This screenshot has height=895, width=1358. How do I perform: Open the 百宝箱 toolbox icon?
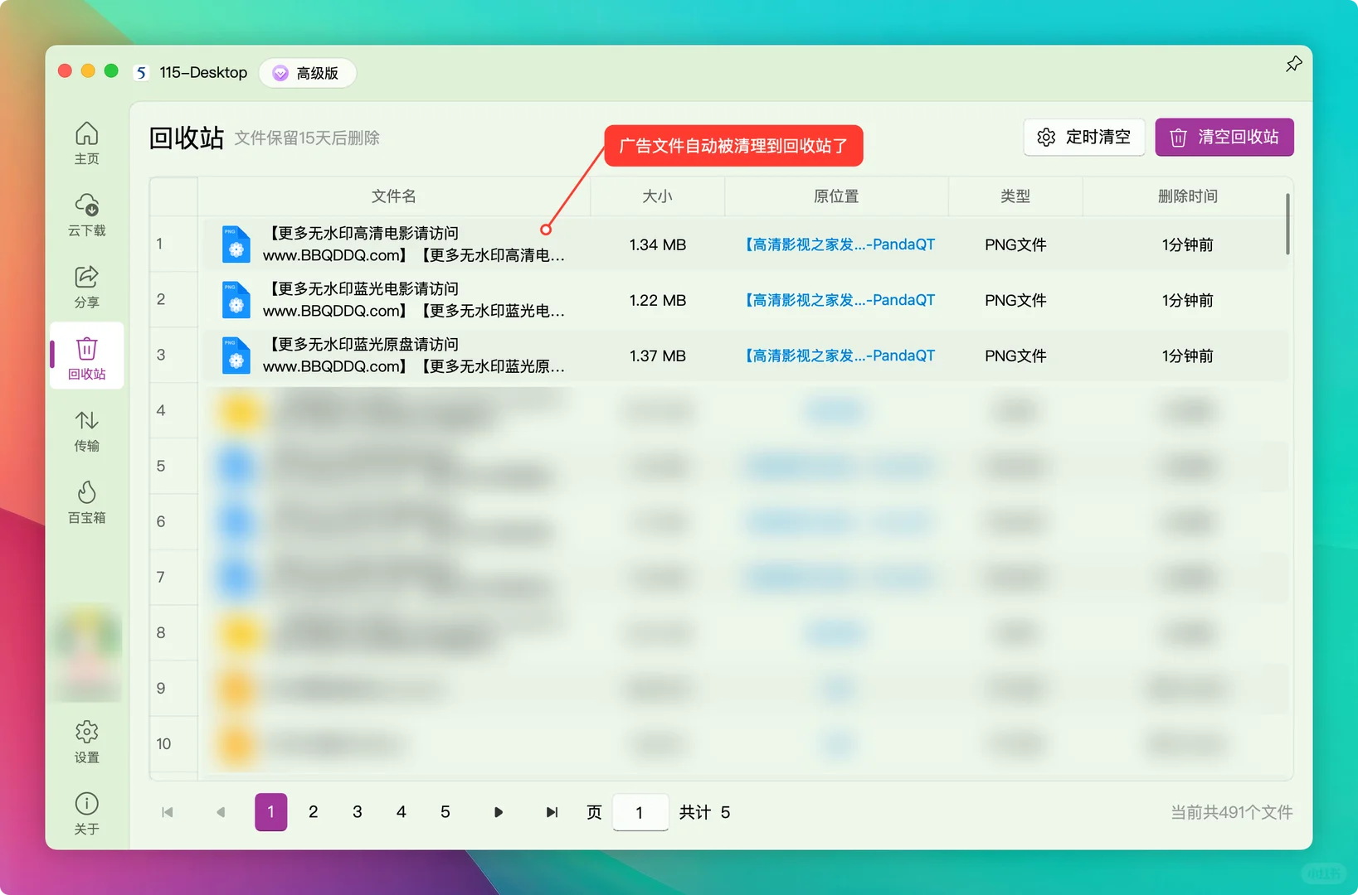86,502
